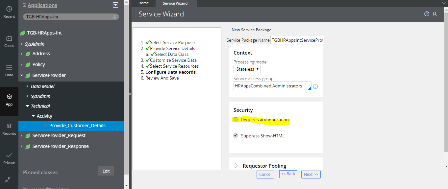The height and width of the screenshot is (189, 448).
Task: Select Provide_Customer_Details activity
Action: coord(77,126)
